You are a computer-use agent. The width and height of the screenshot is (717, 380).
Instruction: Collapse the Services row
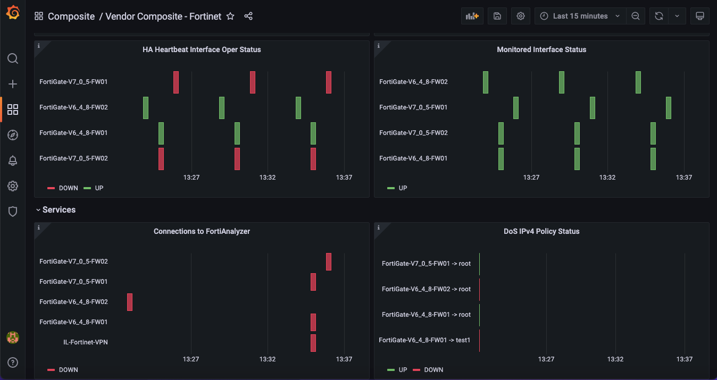click(56, 210)
